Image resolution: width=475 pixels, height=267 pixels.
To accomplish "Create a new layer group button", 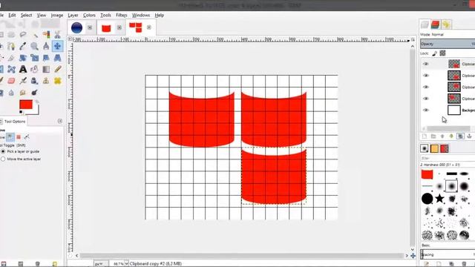I will click(x=433, y=136).
